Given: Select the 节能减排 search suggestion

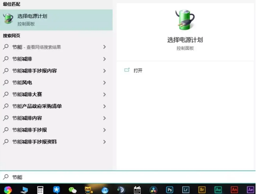Looking at the screenshot, I should [56, 59].
